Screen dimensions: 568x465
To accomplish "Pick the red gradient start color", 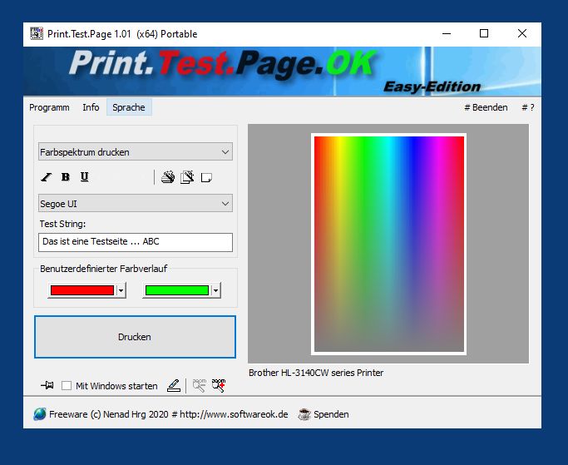I will pos(82,290).
